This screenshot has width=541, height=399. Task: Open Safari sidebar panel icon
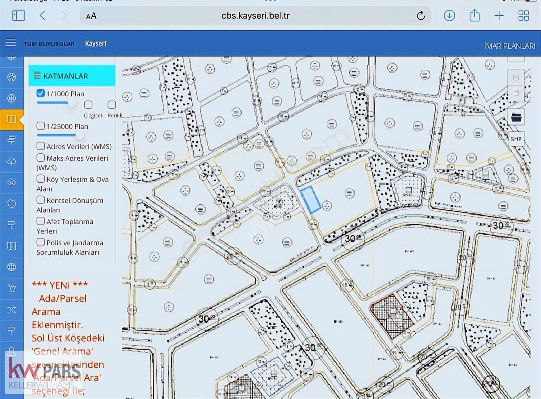pos(18,16)
